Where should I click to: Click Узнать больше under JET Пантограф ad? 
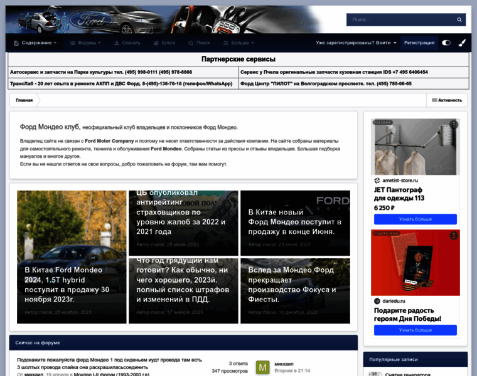pyautogui.click(x=415, y=219)
